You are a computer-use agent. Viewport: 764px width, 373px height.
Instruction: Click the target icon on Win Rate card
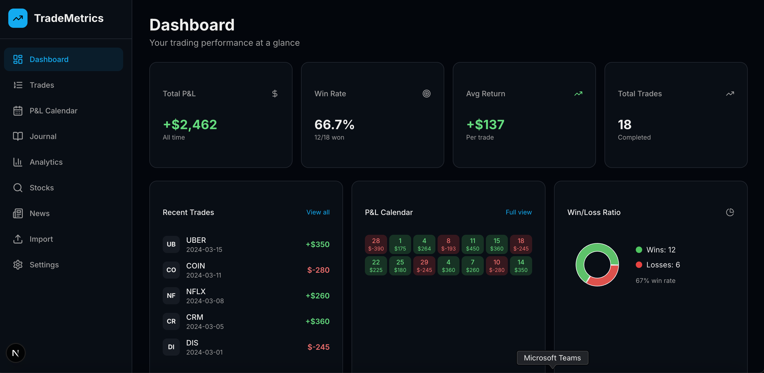[x=427, y=94]
